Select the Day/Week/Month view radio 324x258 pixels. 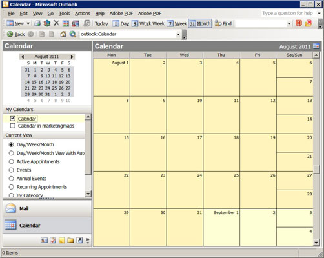[x=11, y=144]
